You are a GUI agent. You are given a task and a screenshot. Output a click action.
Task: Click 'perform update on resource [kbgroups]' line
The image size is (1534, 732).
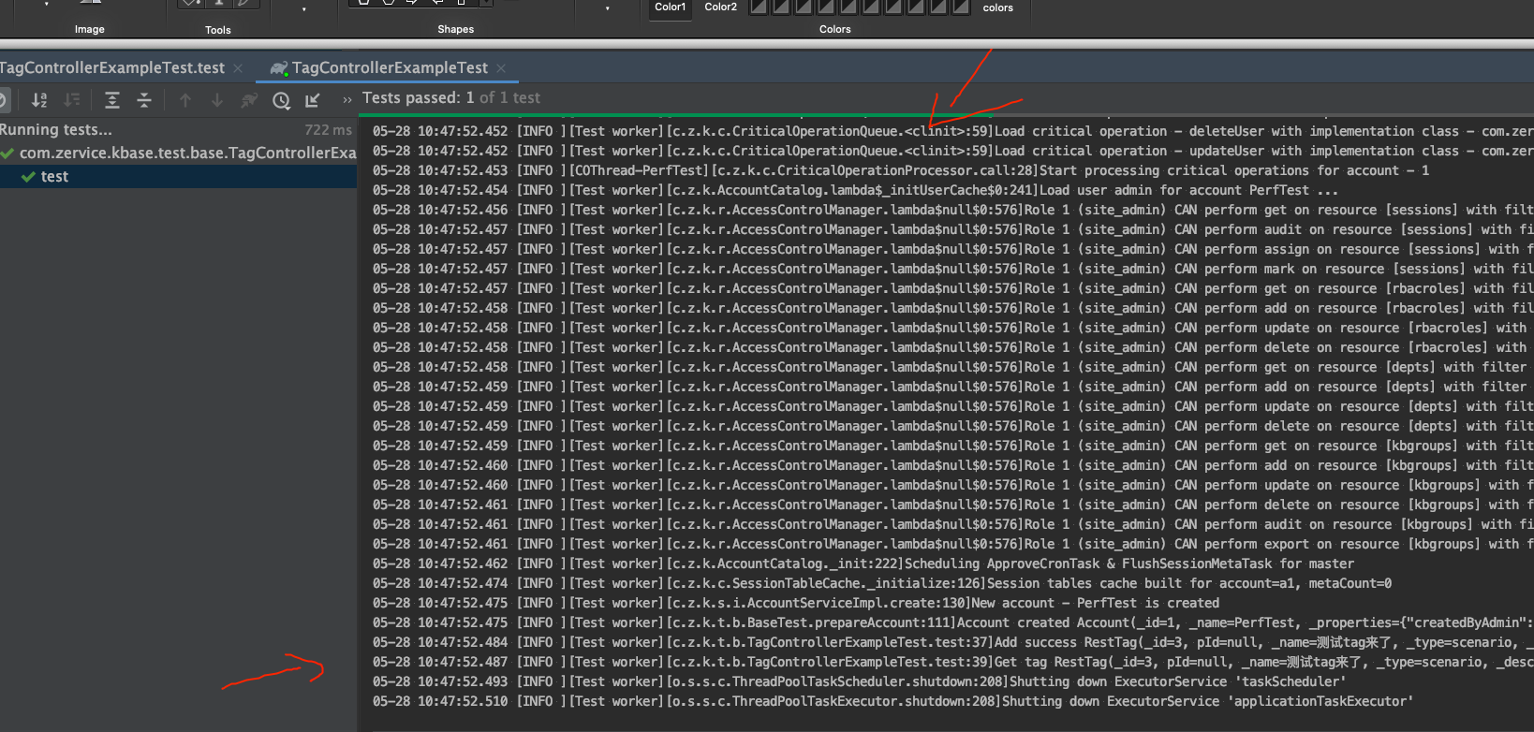[x=952, y=485]
